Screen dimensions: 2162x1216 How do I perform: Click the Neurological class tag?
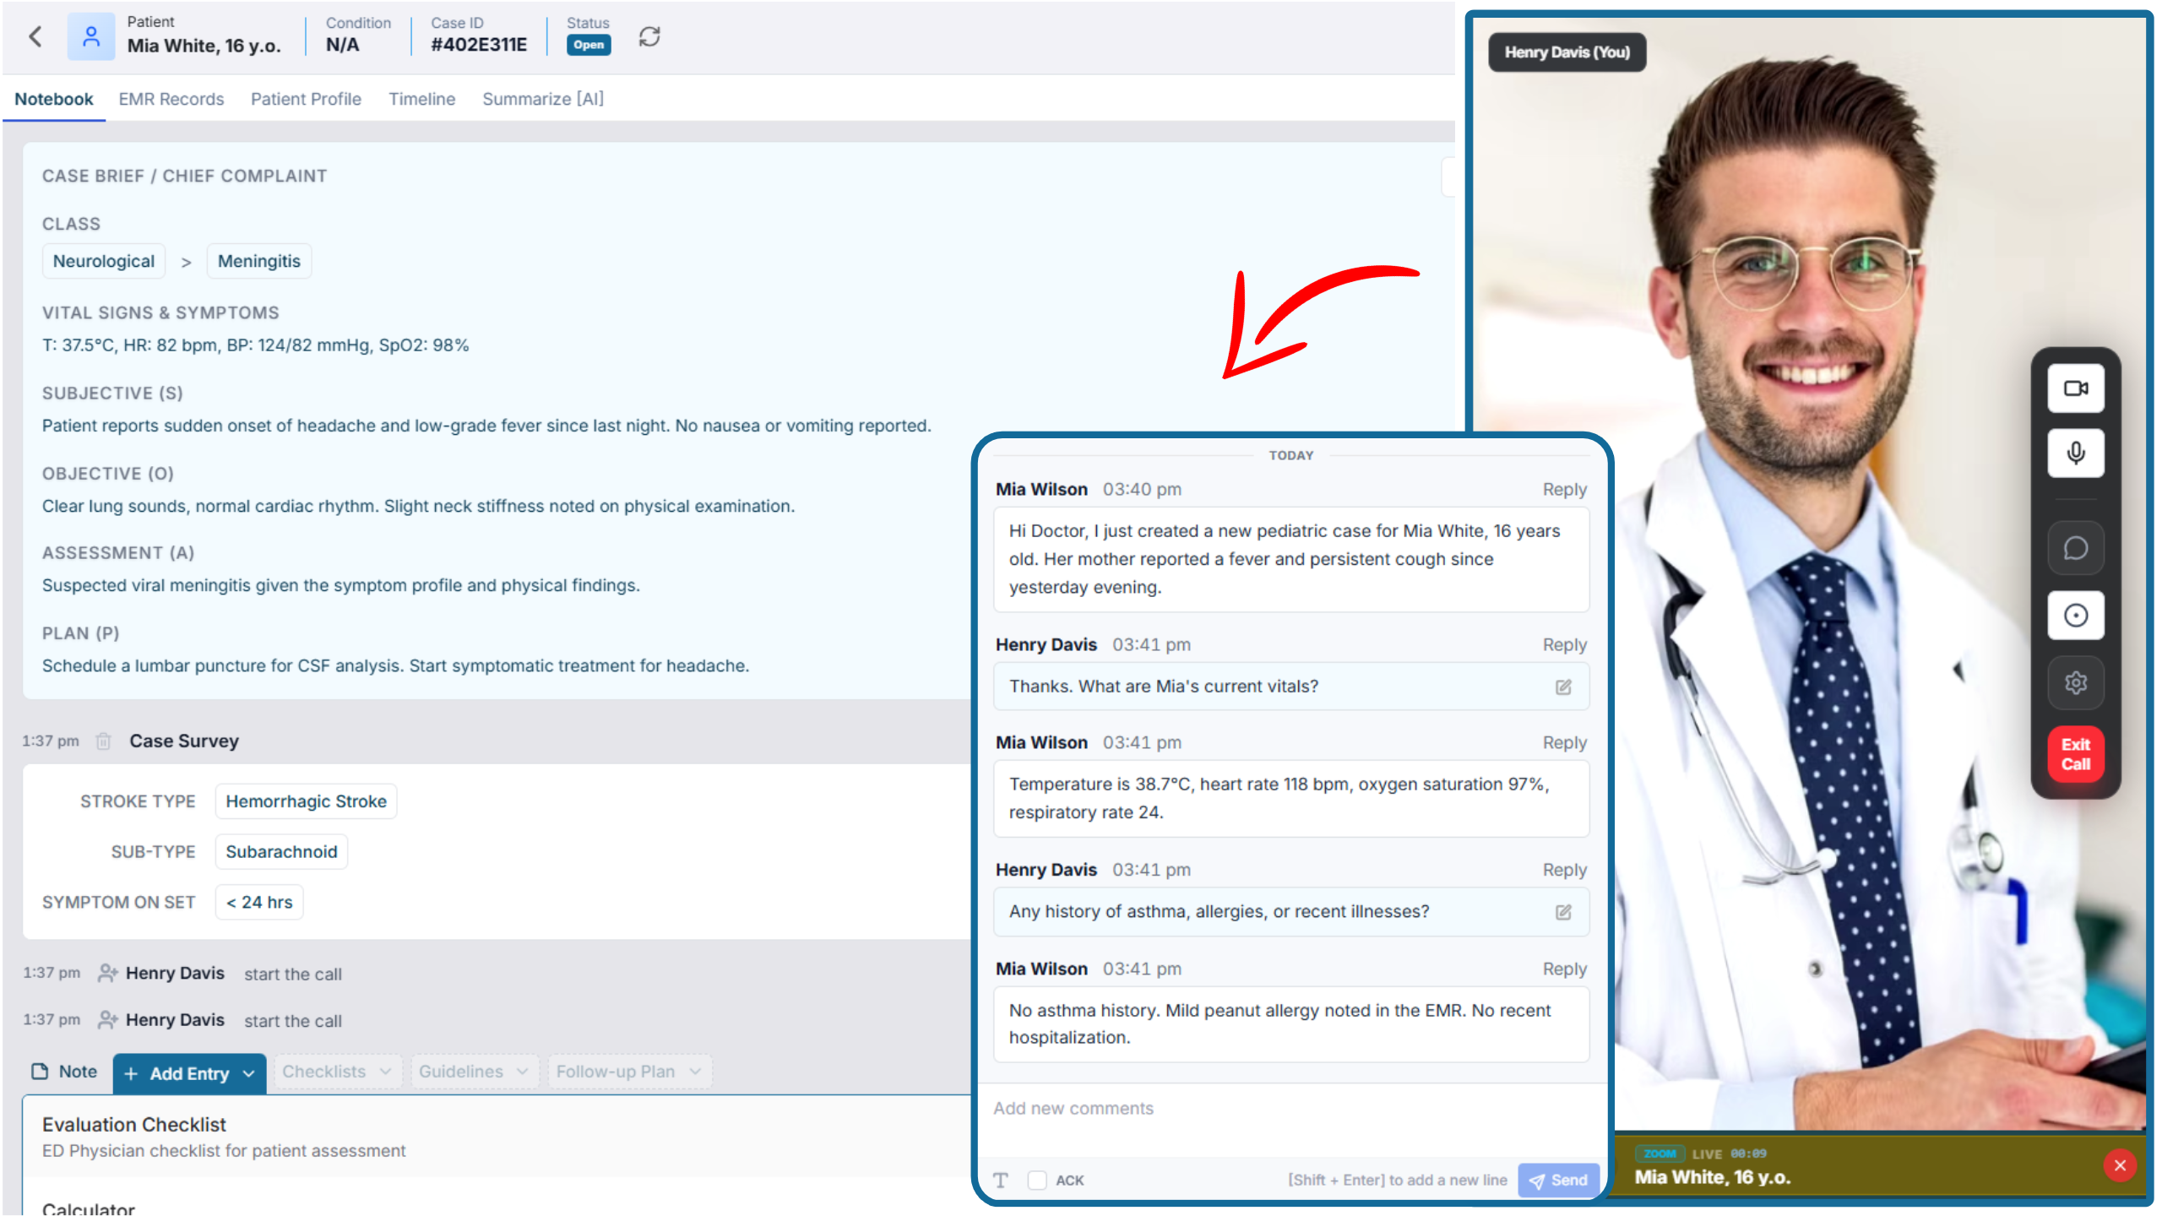click(104, 262)
